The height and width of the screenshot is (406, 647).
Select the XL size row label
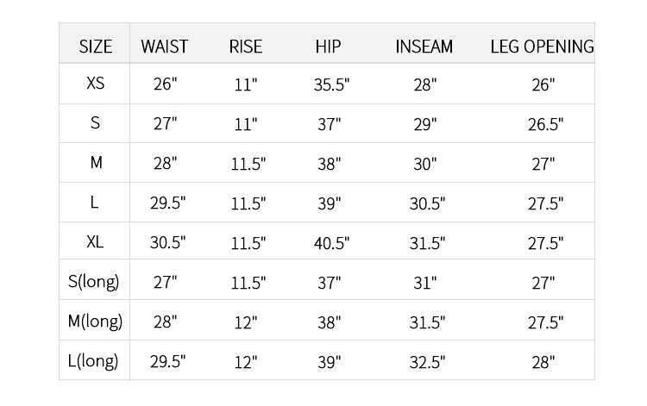(x=95, y=243)
